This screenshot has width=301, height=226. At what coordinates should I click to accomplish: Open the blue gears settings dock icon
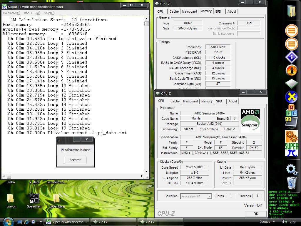[291, 169]
